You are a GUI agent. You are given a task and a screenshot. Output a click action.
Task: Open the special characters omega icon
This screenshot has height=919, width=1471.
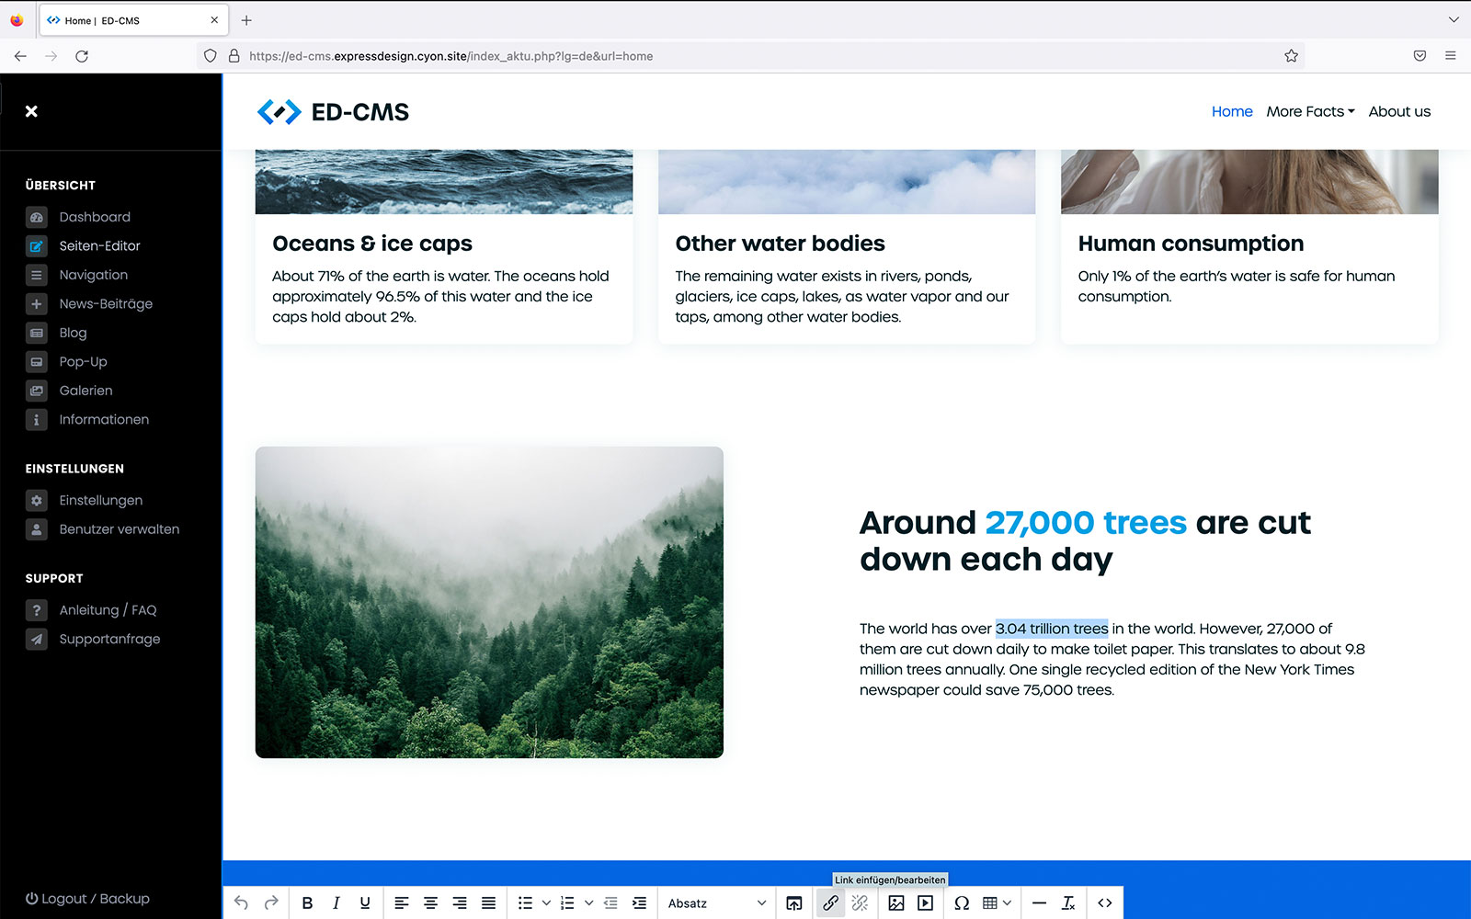pyautogui.click(x=962, y=903)
